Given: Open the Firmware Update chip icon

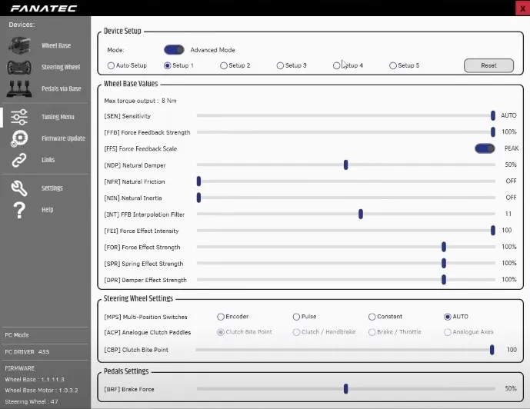Looking at the screenshot, I should pos(19,138).
